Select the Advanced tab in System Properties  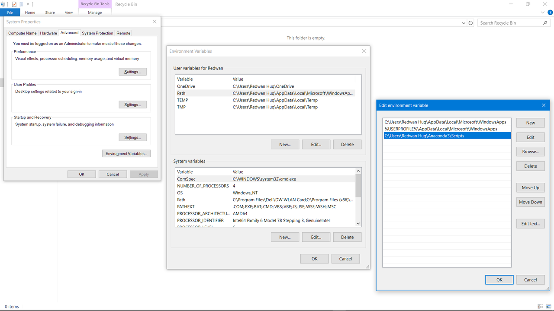(69, 33)
